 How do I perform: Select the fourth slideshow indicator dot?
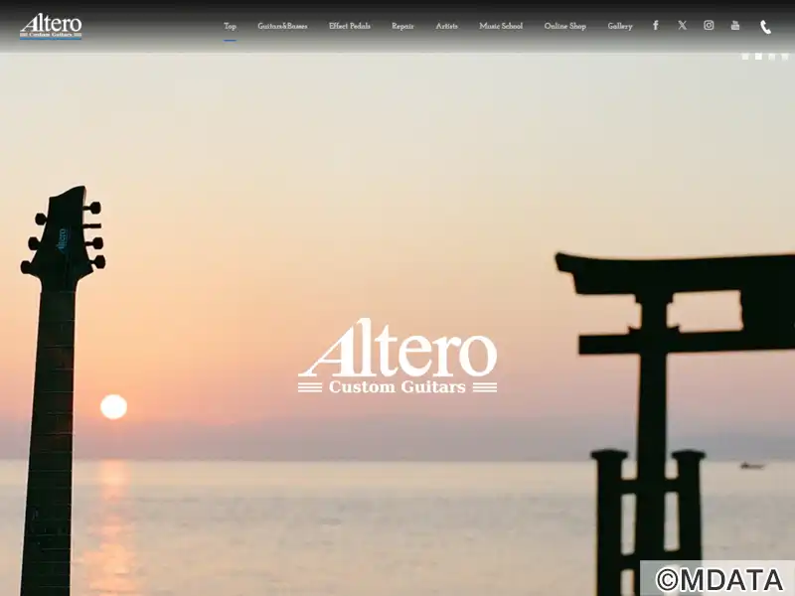coord(785,57)
